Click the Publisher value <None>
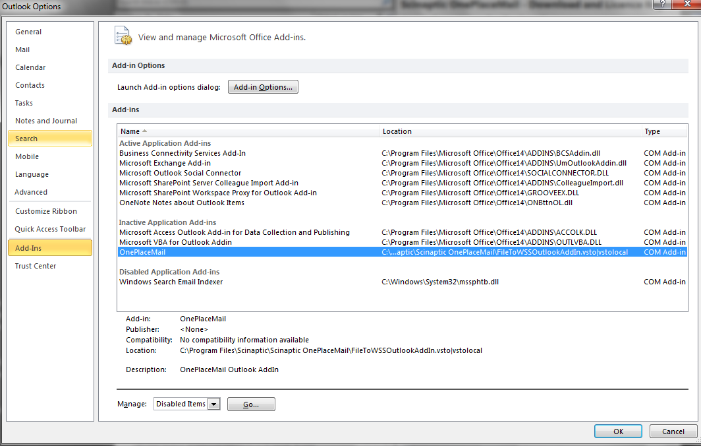This screenshot has height=446, width=701. (x=194, y=330)
